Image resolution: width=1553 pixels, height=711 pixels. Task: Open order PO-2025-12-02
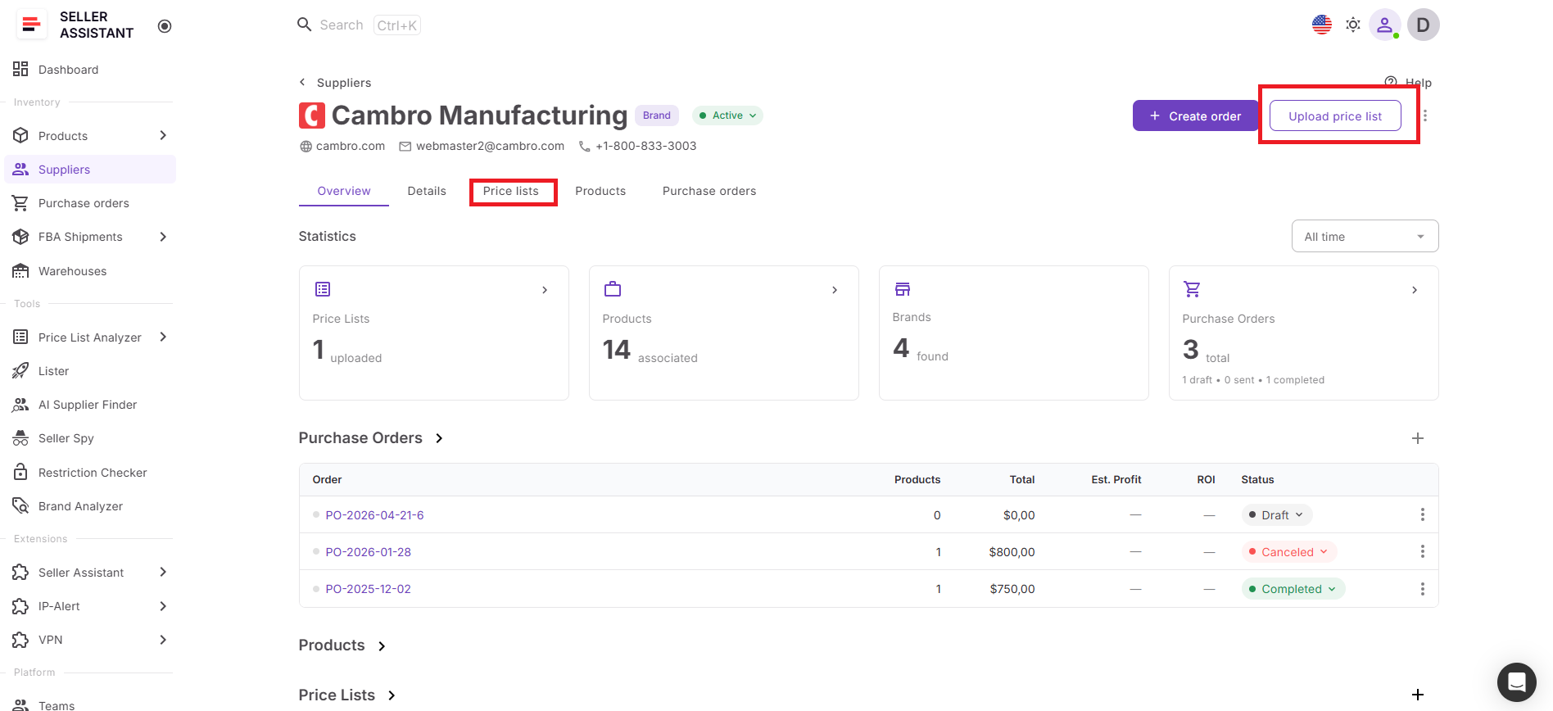[x=368, y=589]
